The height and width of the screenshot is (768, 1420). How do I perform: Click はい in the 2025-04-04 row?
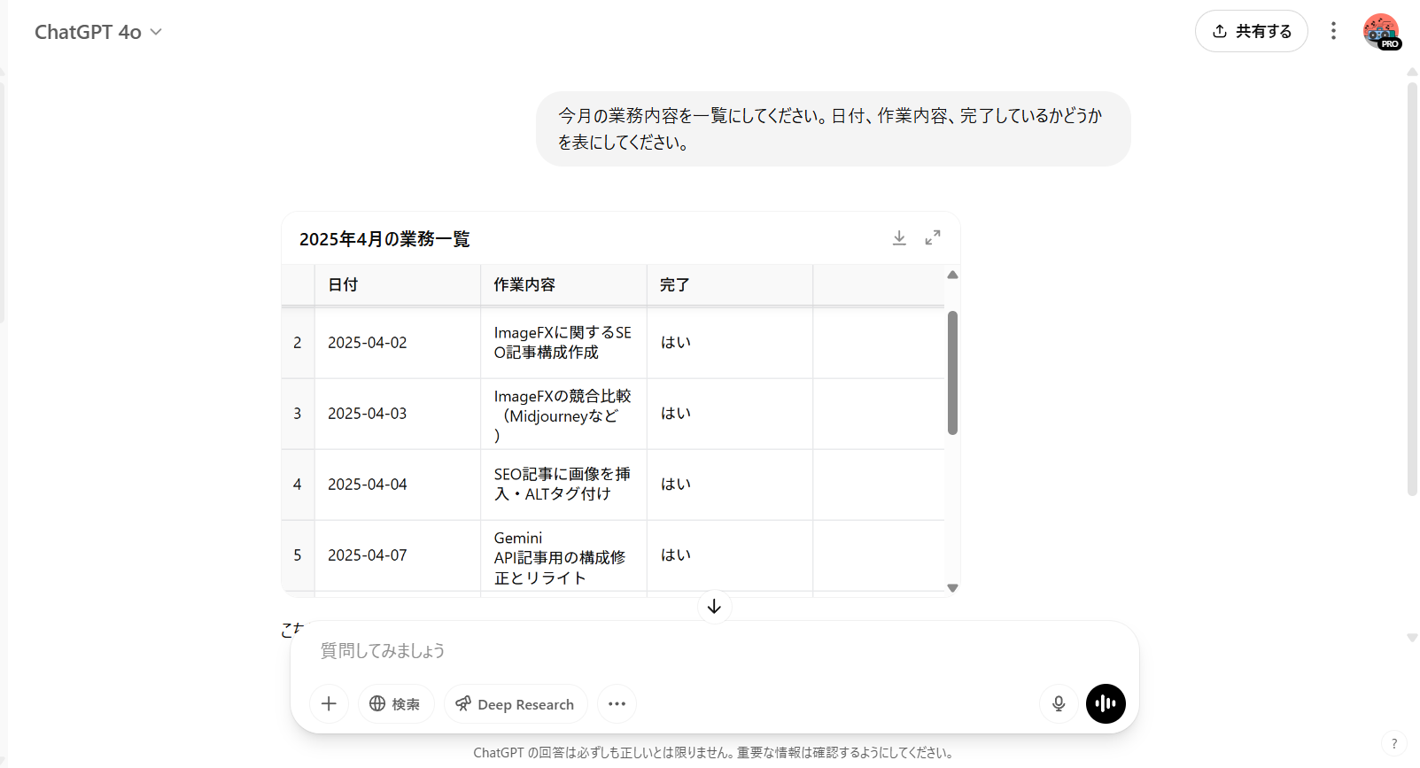point(730,485)
